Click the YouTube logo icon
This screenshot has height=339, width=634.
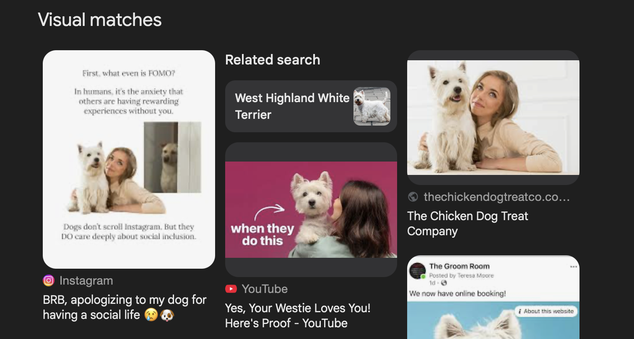pos(231,289)
